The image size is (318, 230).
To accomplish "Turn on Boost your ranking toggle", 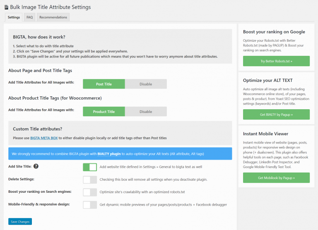I will 90,192.
